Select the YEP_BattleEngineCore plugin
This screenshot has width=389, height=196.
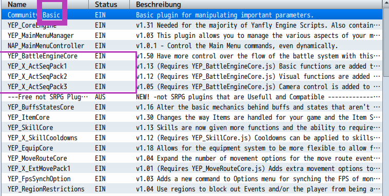(x=191, y=56)
